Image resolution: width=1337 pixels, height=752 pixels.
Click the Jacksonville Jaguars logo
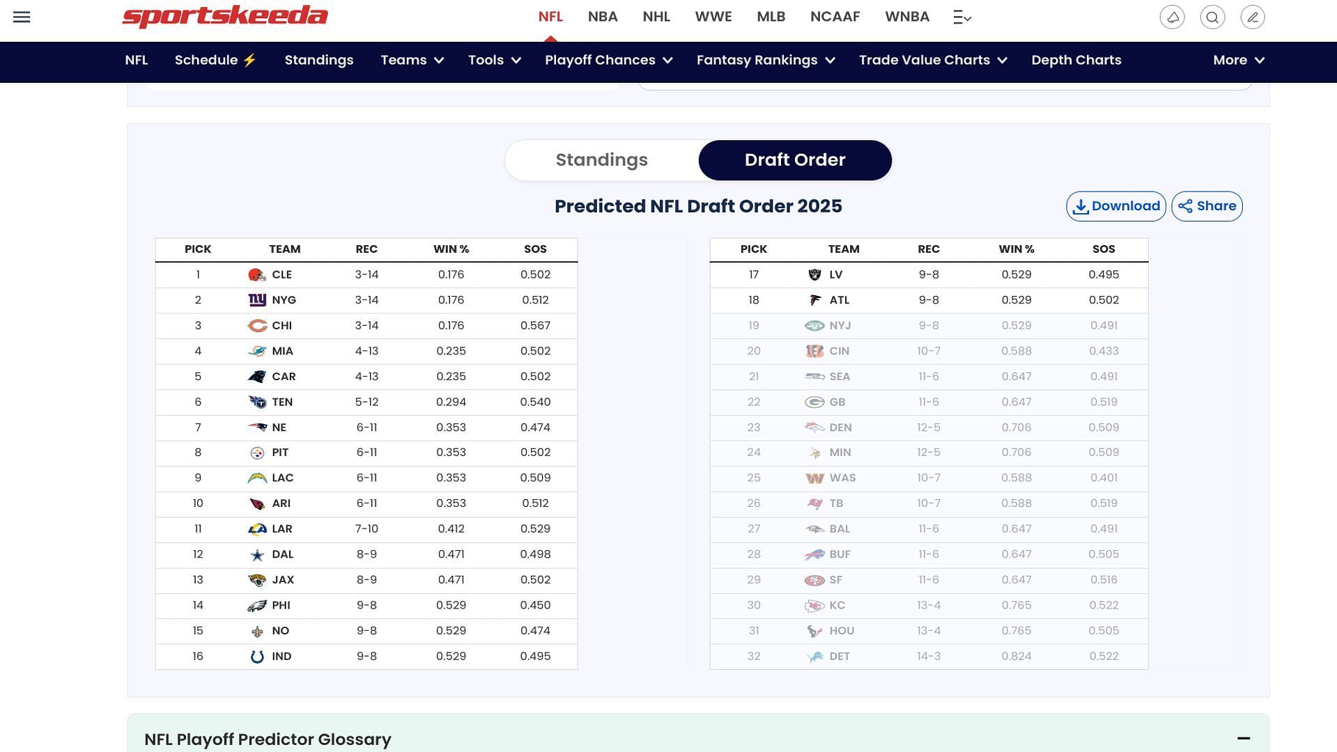(257, 580)
